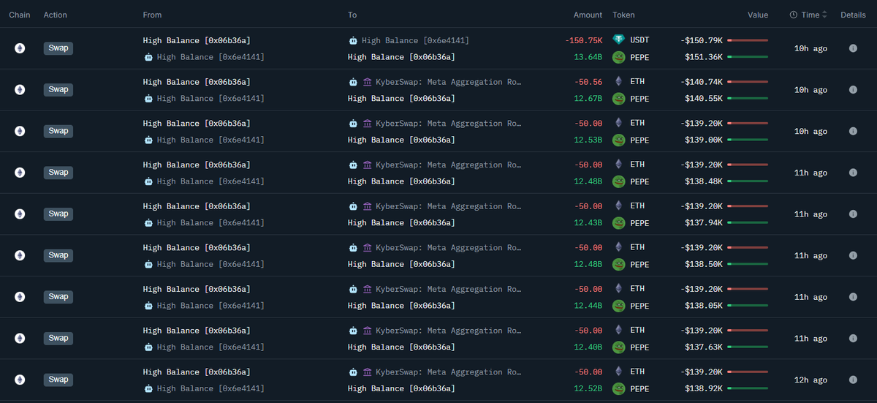This screenshot has width=877, height=403.
Task: Open details info icon for 13.64B PEPE swap
Action: [x=853, y=48]
